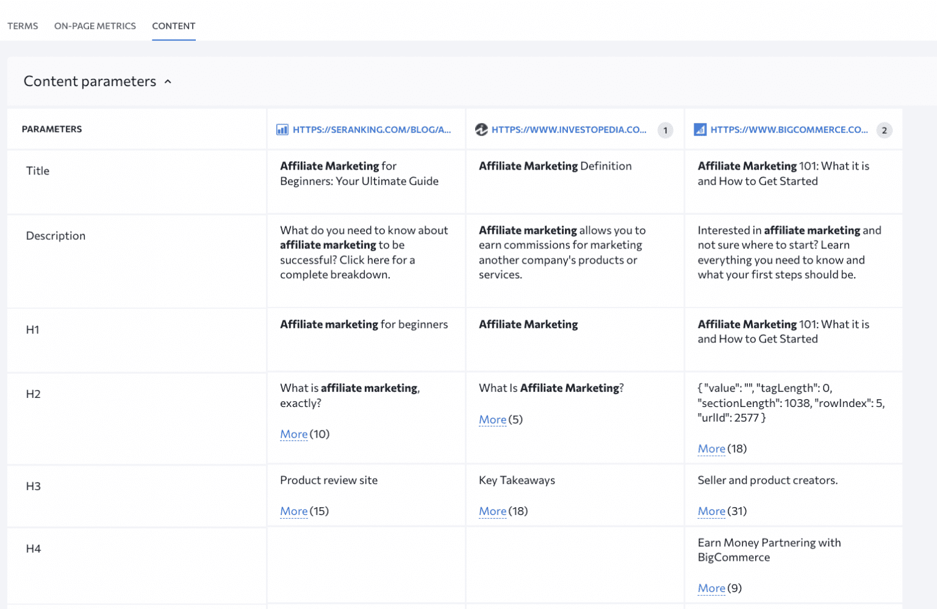This screenshot has height=609, width=937.
Task: Click the SE Ranking bar chart favicon icon
Action: tap(282, 129)
